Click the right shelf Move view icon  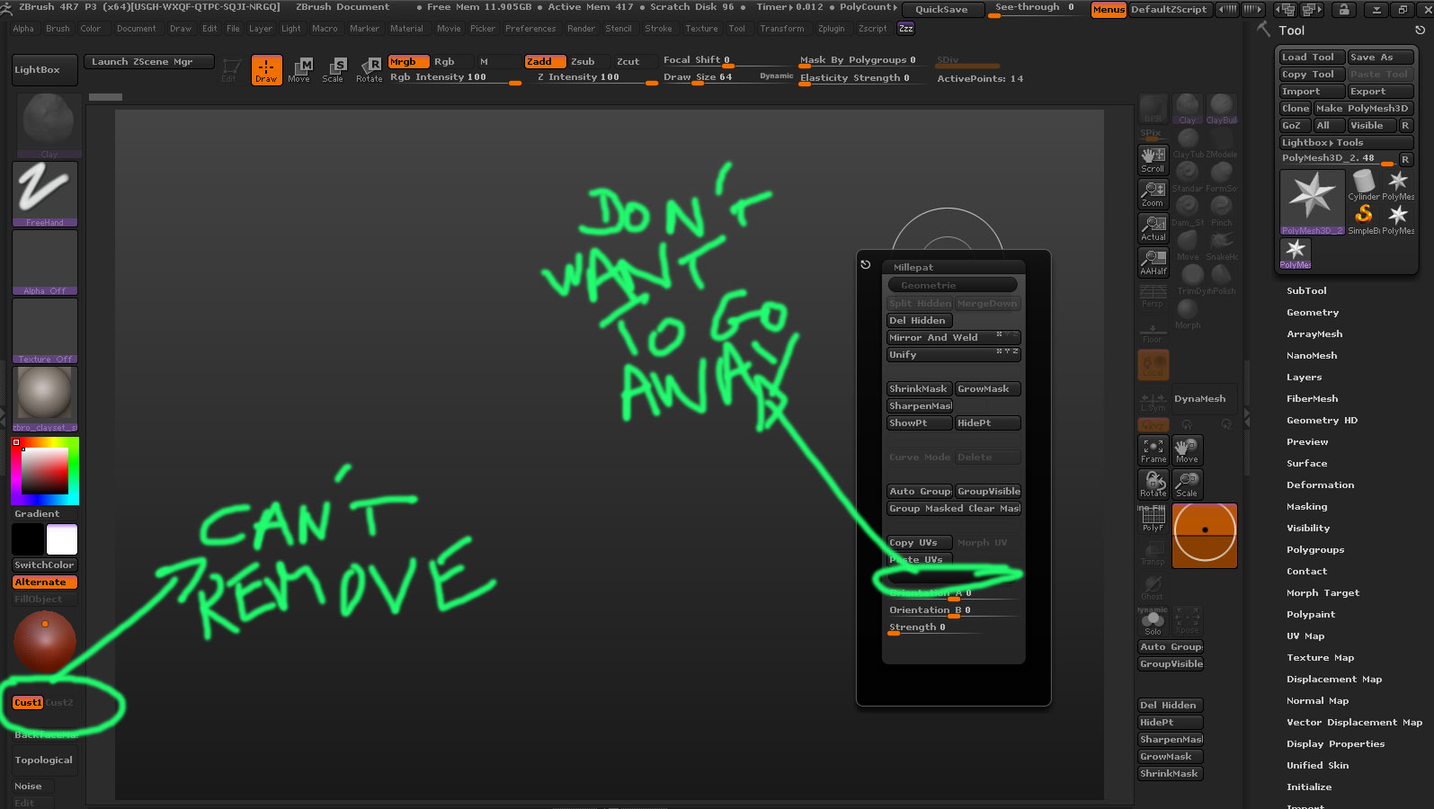(1188, 450)
